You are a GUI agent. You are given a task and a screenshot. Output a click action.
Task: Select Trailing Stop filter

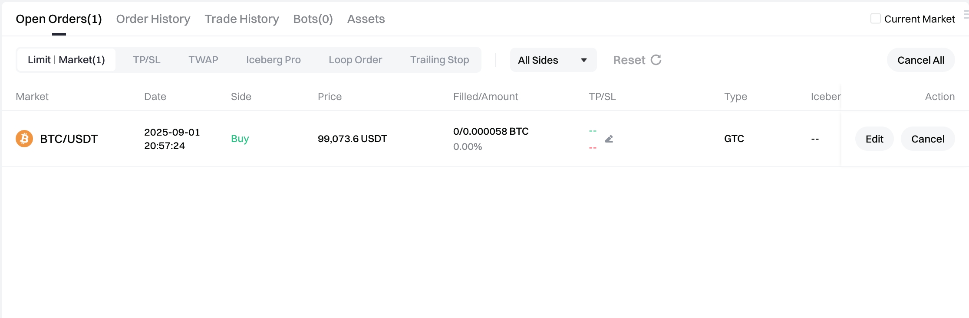click(439, 60)
